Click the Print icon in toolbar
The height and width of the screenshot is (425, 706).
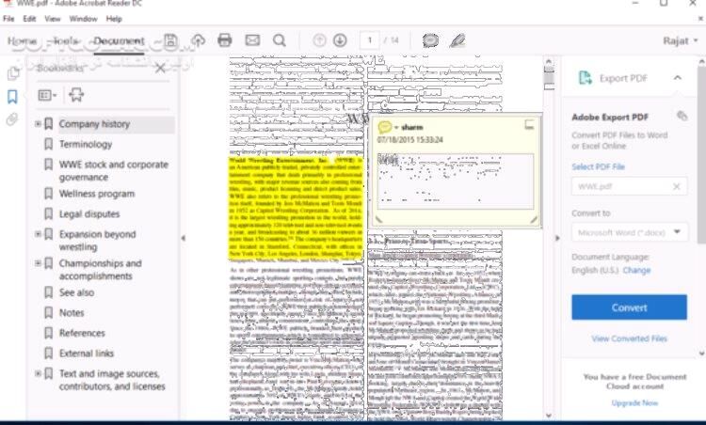click(225, 40)
